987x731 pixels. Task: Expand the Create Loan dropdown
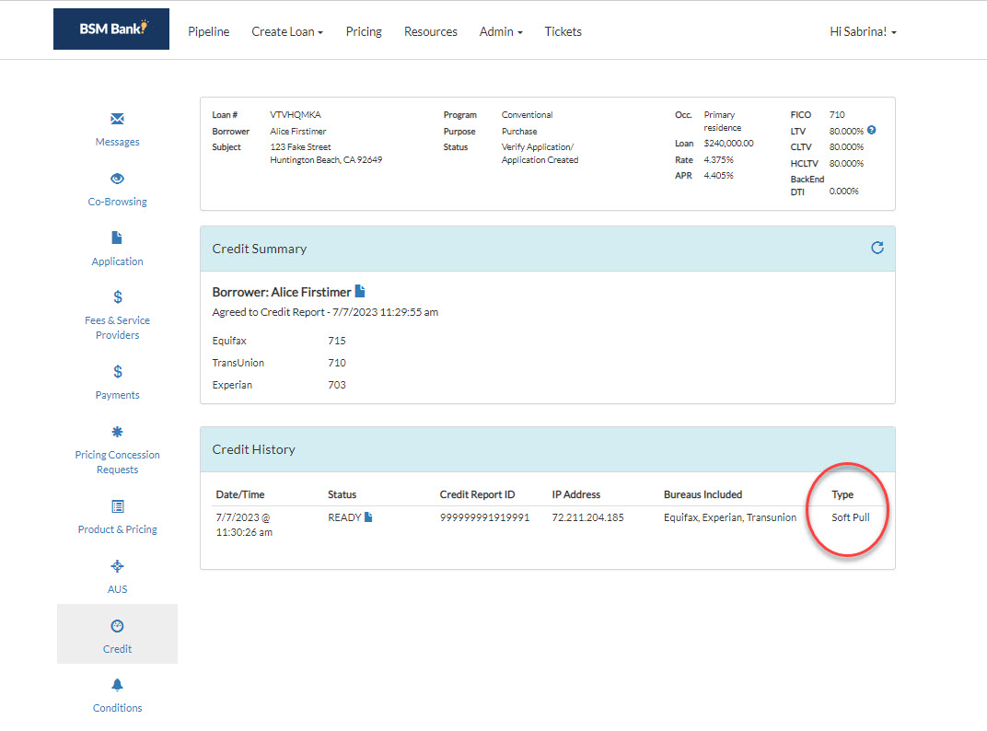tap(287, 31)
